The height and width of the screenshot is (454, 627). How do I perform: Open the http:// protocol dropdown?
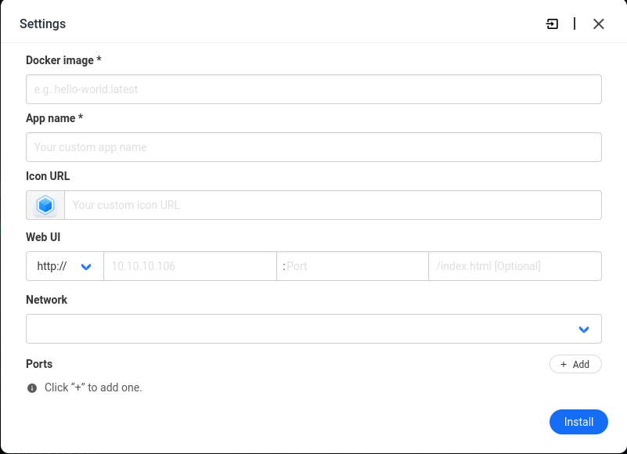point(64,266)
